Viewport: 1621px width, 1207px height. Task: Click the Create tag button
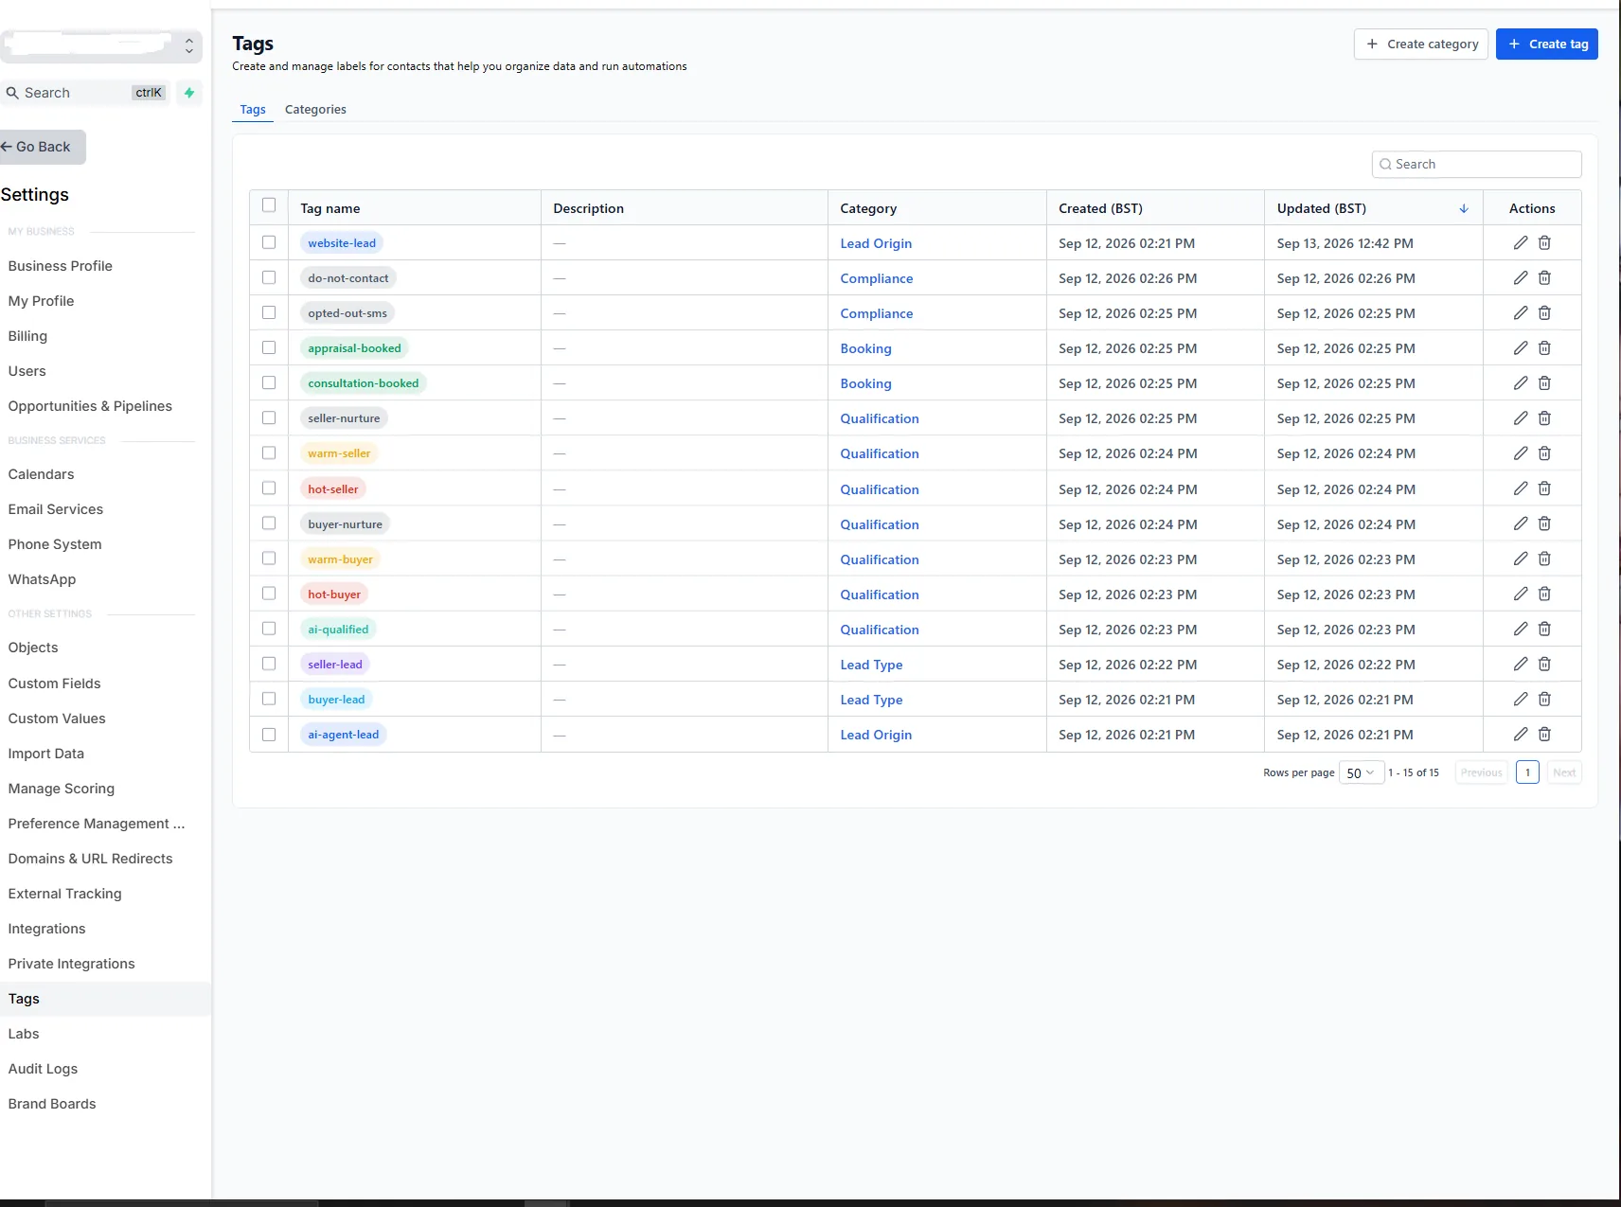coord(1546,44)
